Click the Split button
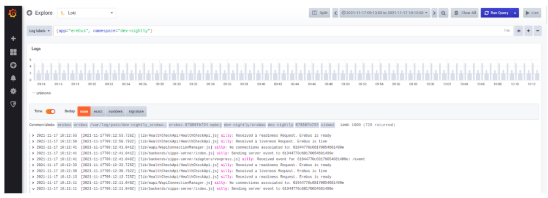This screenshot has height=198, width=548. [x=319, y=13]
